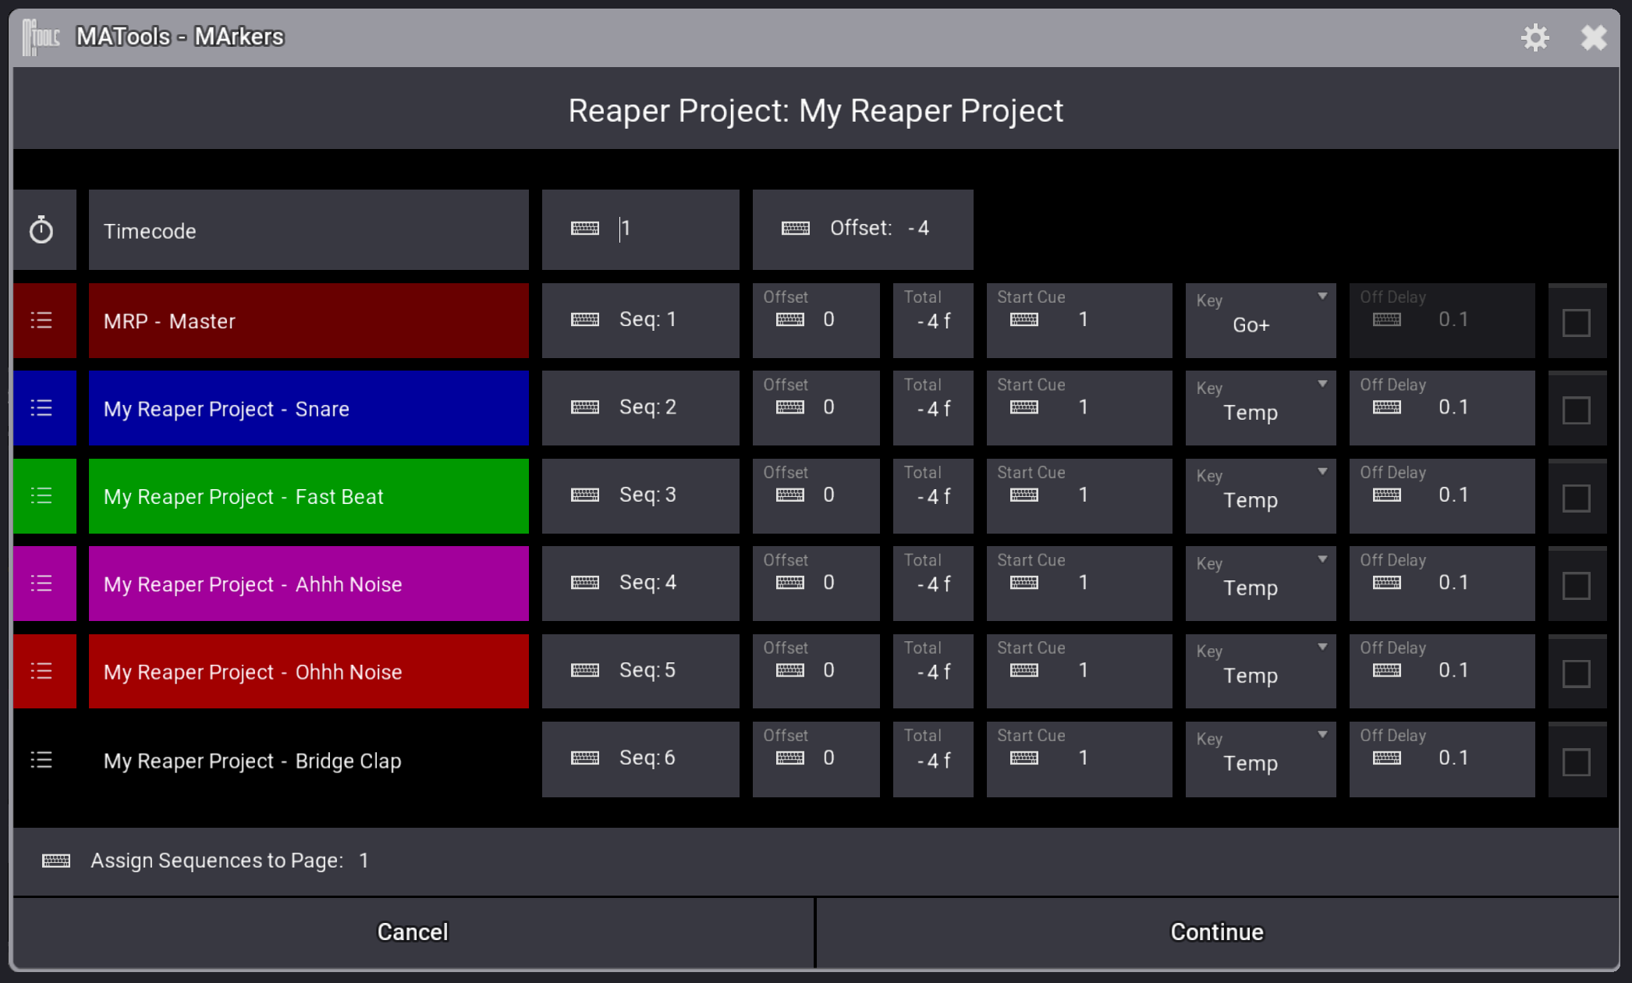Open the Key dropdown showing Go+
This screenshot has height=983, width=1632.
coord(1261,321)
